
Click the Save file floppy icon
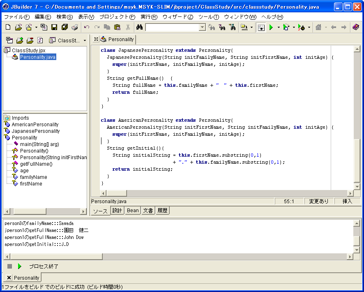[54, 28]
